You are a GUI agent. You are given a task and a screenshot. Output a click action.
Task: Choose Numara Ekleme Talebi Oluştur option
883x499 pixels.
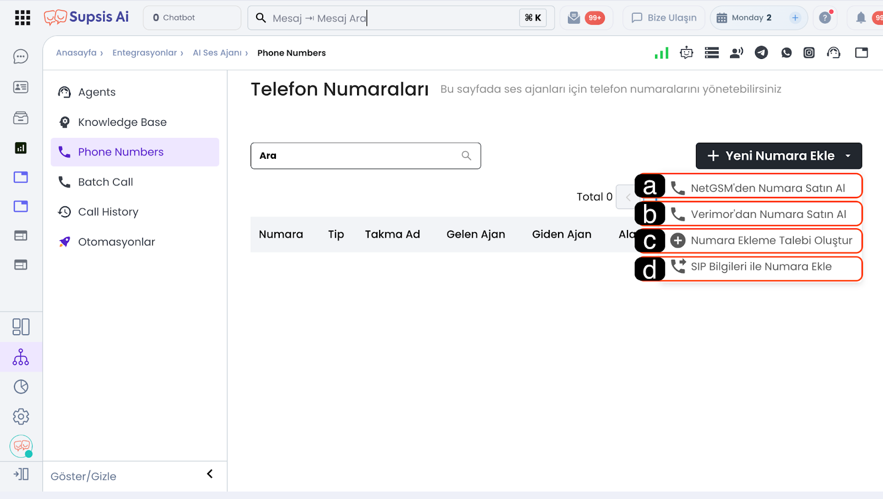pyautogui.click(x=771, y=240)
